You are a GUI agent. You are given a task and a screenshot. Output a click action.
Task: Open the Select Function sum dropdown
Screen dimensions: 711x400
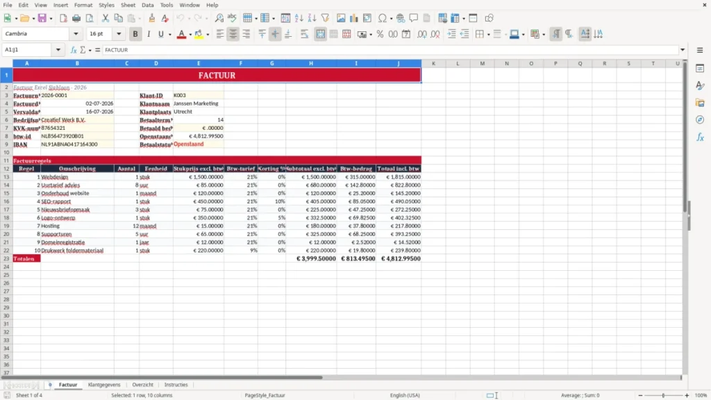coord(90,50)
